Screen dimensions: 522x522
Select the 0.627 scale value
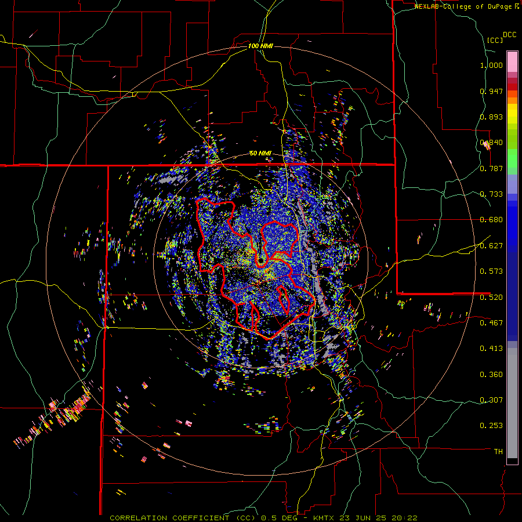tap(491, 246)
